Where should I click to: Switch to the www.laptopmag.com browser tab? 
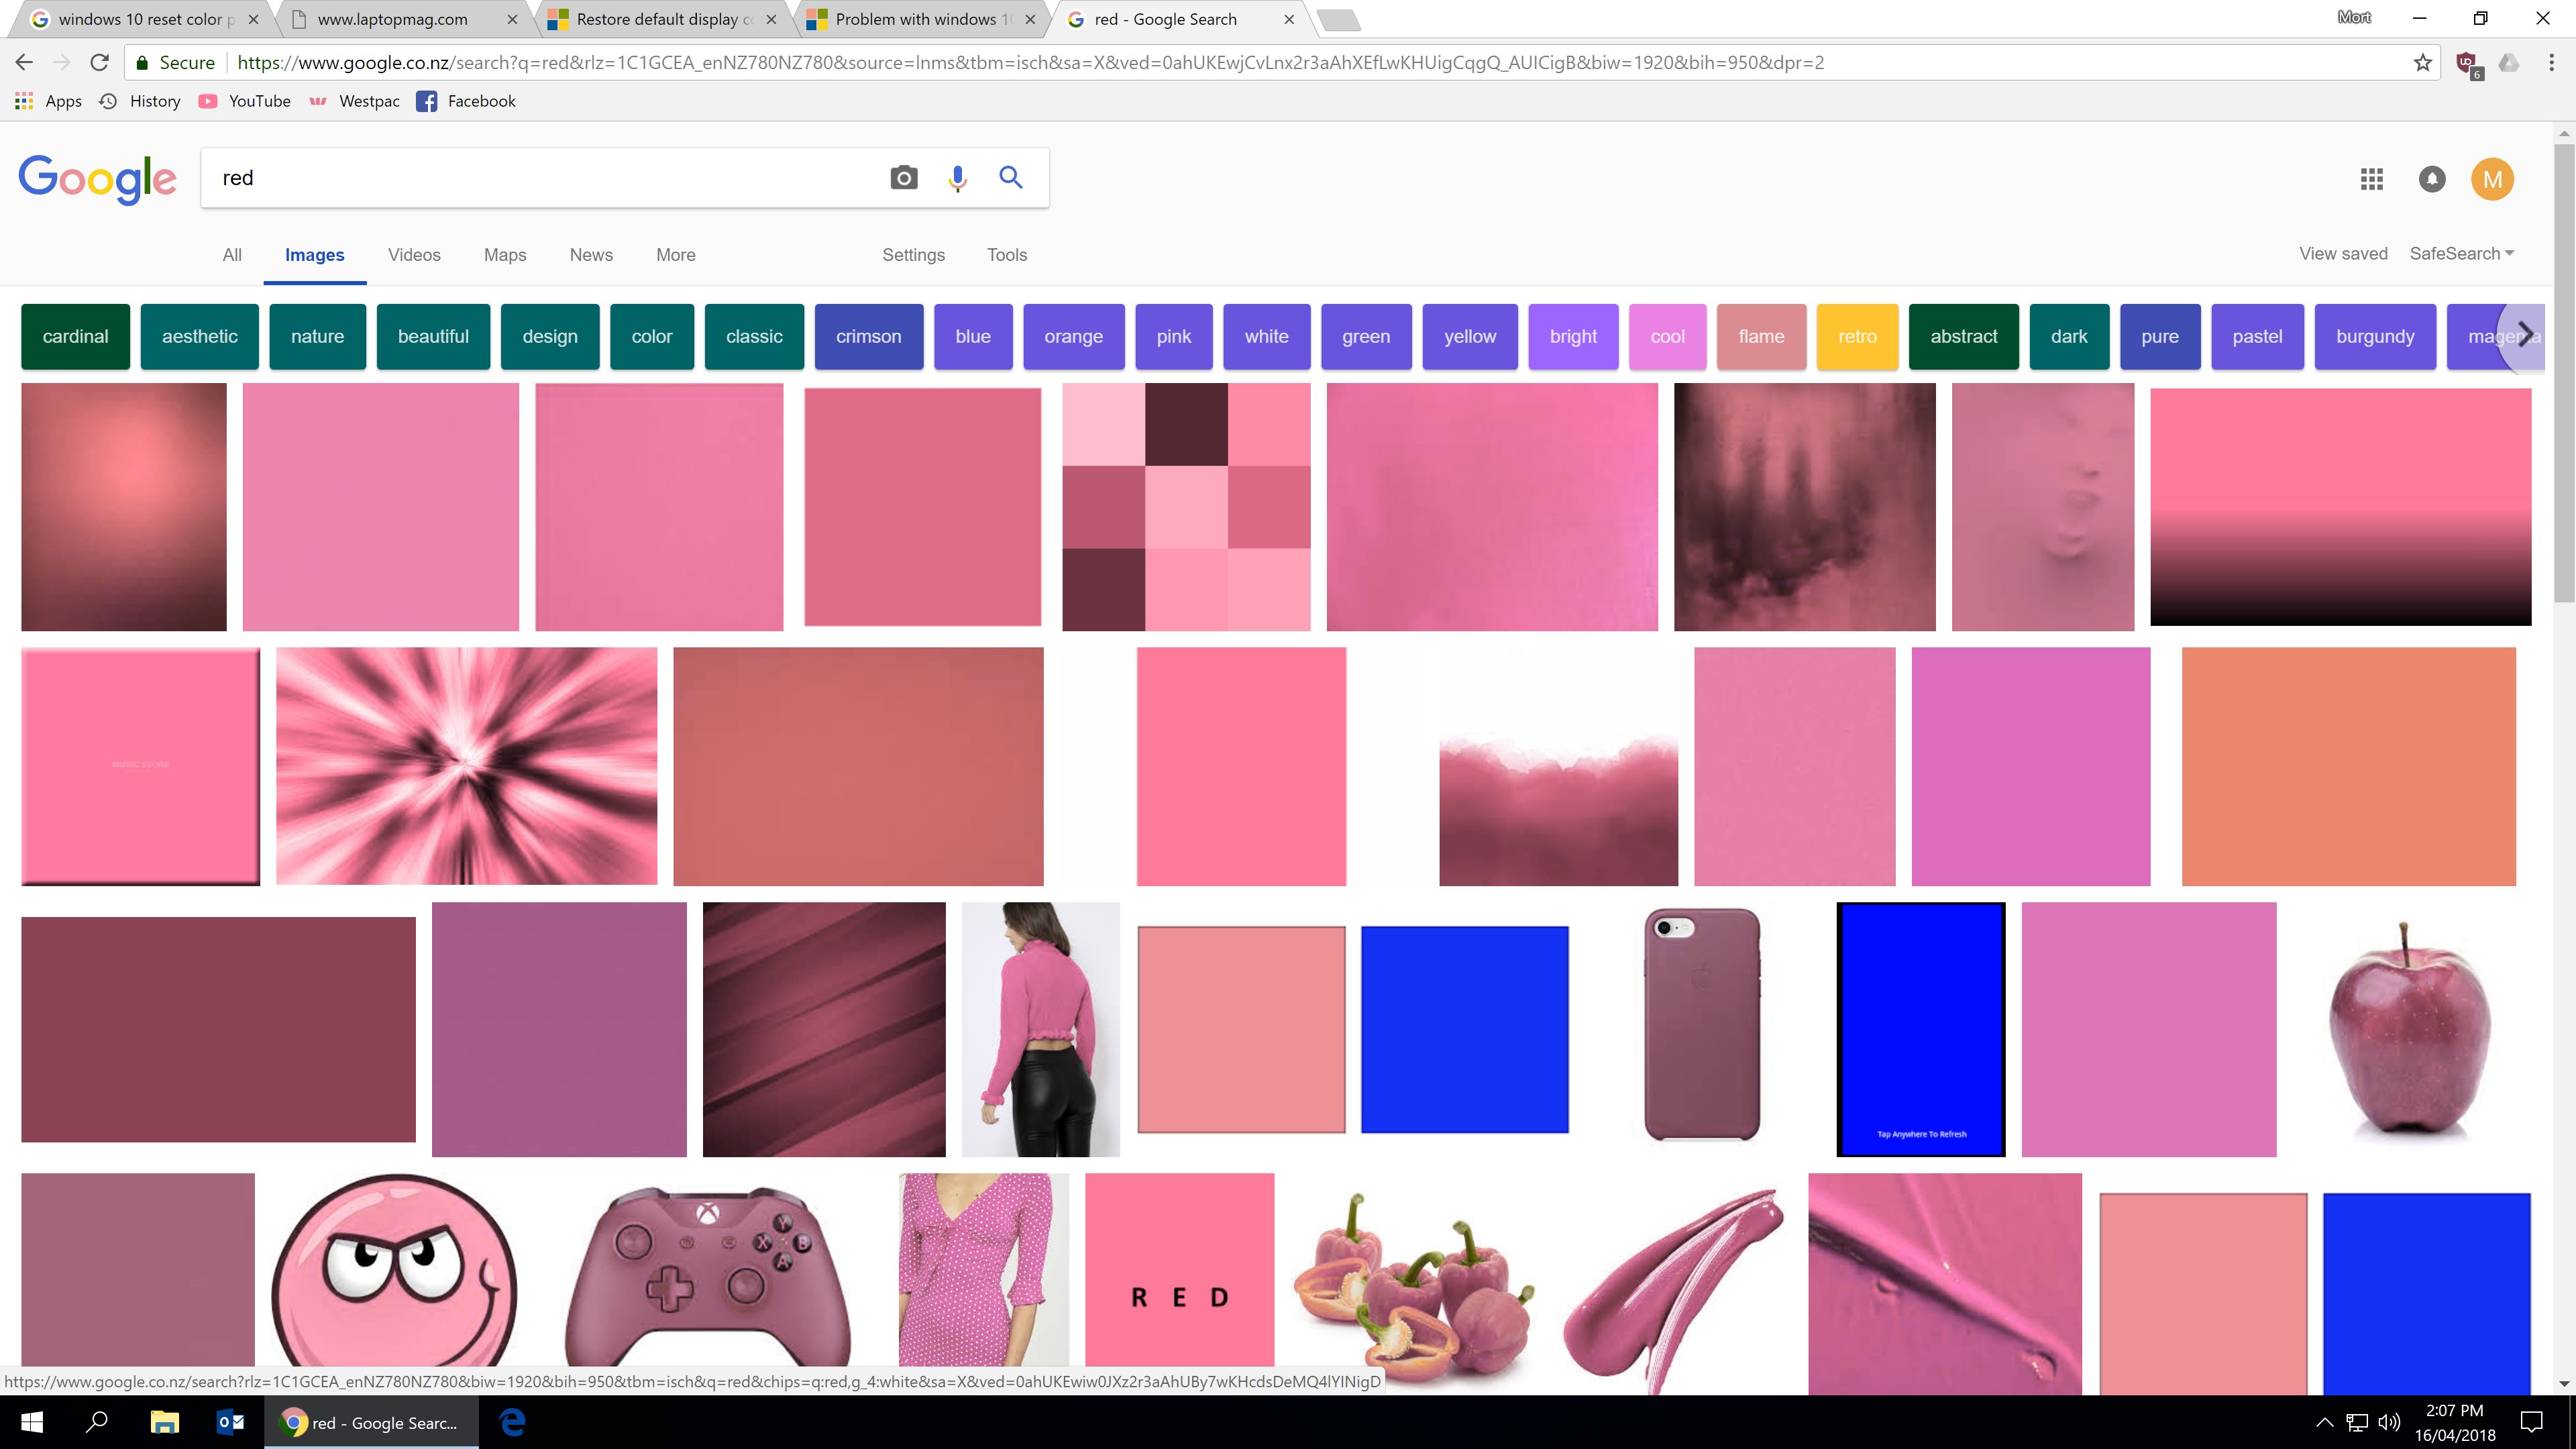pos(392,19)
